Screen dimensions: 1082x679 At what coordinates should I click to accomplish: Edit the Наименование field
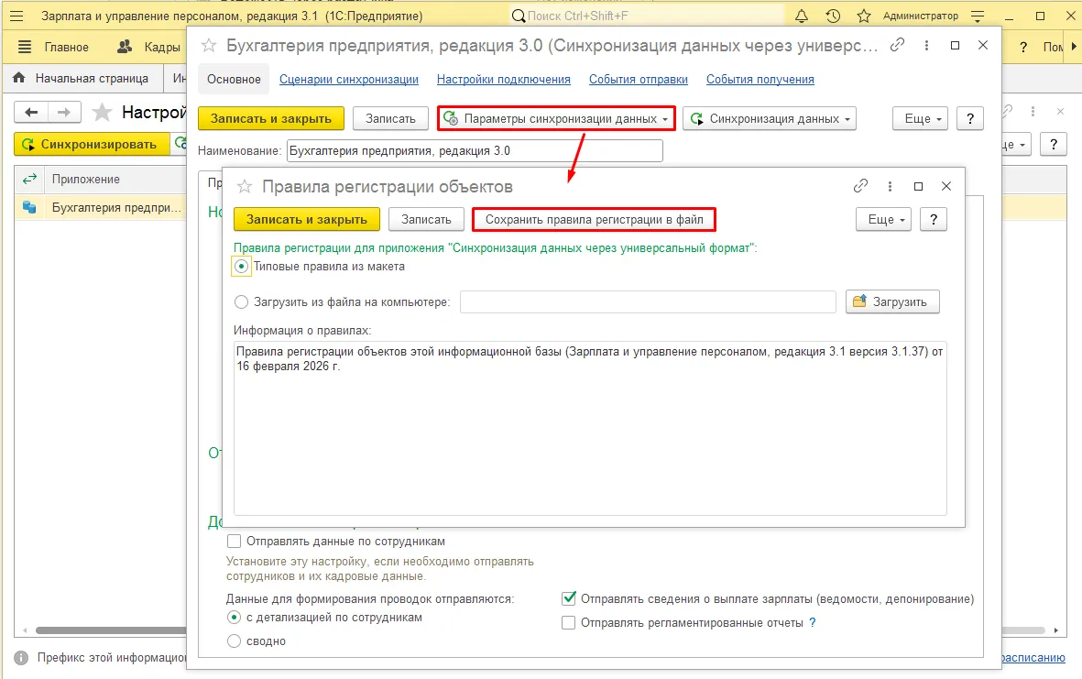click(x=475, y=150)
